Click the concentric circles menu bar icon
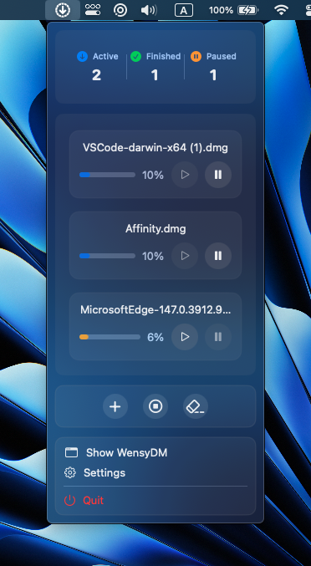This screenshot has height=566, width=311. click(120, 10)
